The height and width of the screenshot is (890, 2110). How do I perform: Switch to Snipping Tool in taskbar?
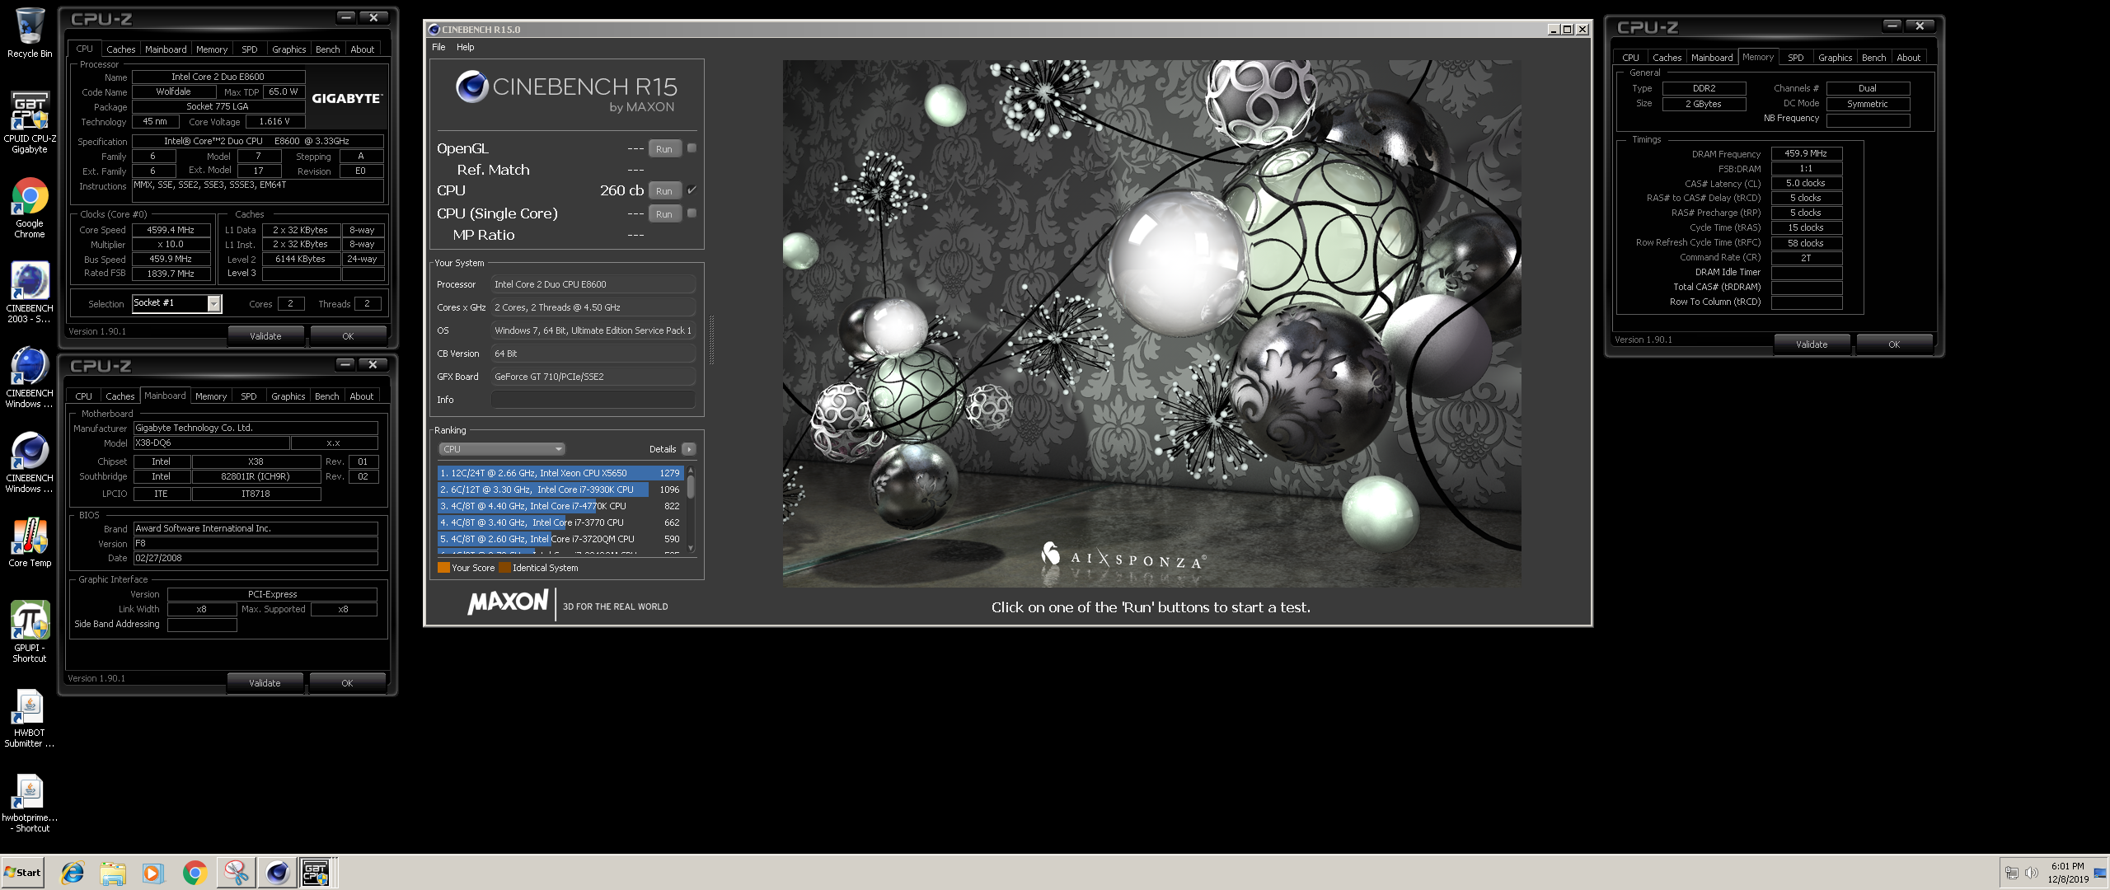pyautogui.click(x=237, y=873)
